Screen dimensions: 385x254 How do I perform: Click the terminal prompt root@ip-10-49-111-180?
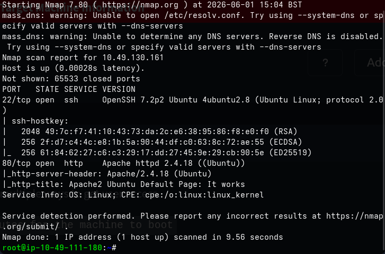click(52, 248)
